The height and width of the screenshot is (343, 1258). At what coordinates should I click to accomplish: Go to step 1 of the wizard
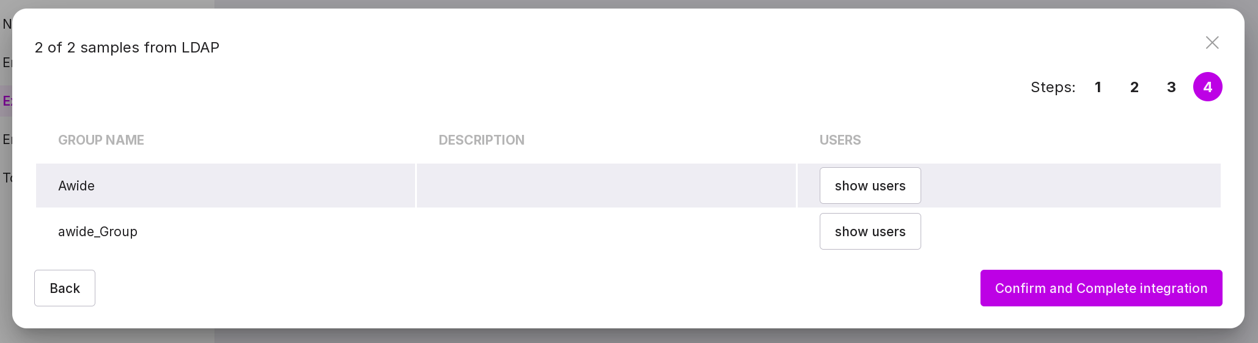1098,87
